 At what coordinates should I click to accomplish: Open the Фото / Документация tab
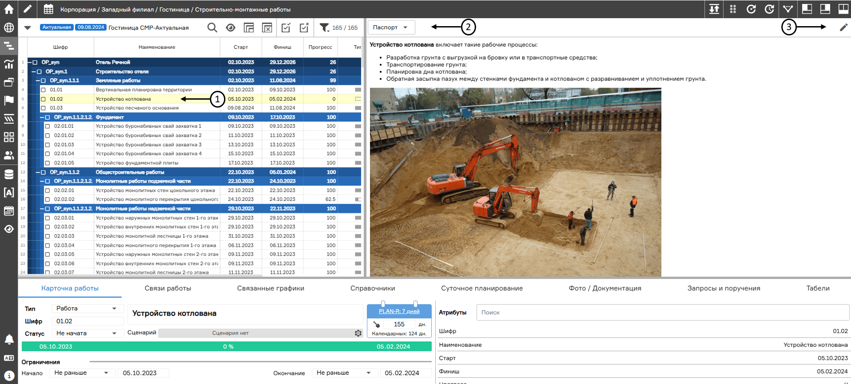click(x=605, y=288)
